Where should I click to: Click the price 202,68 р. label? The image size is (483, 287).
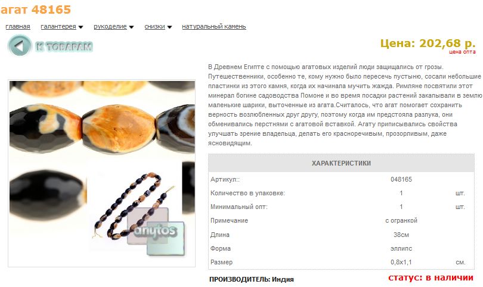[428, 43]
